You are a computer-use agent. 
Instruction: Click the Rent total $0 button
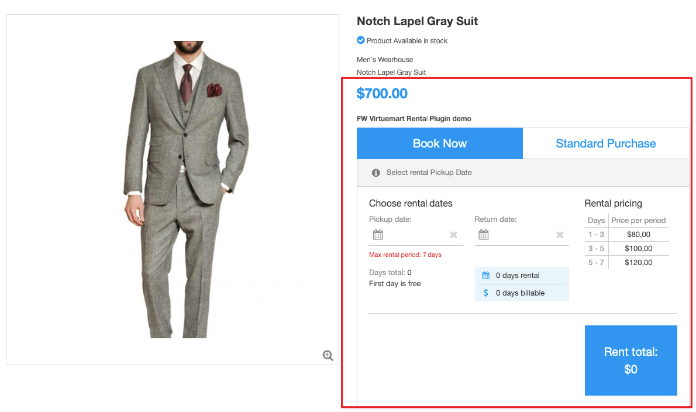coord(630,360)
